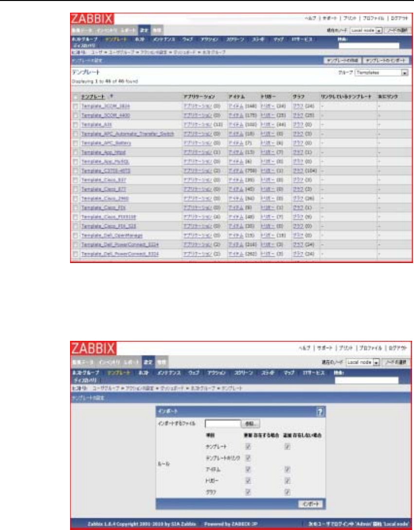Open Template_Cisco_PIX515E template link
The height and width of the screenshot is (530, 414).
coord(108,217)
